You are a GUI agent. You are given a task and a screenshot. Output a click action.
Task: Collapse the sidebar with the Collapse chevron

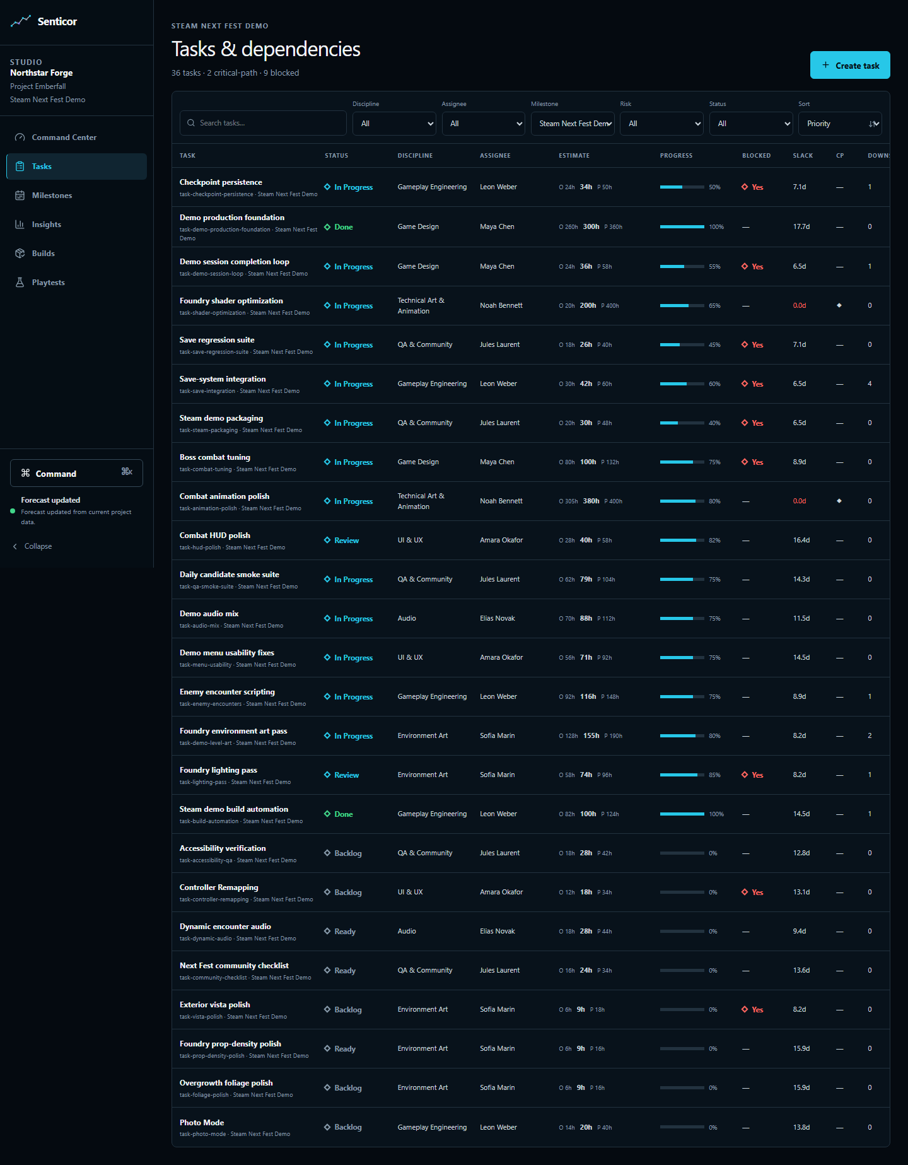coord(15,546)
